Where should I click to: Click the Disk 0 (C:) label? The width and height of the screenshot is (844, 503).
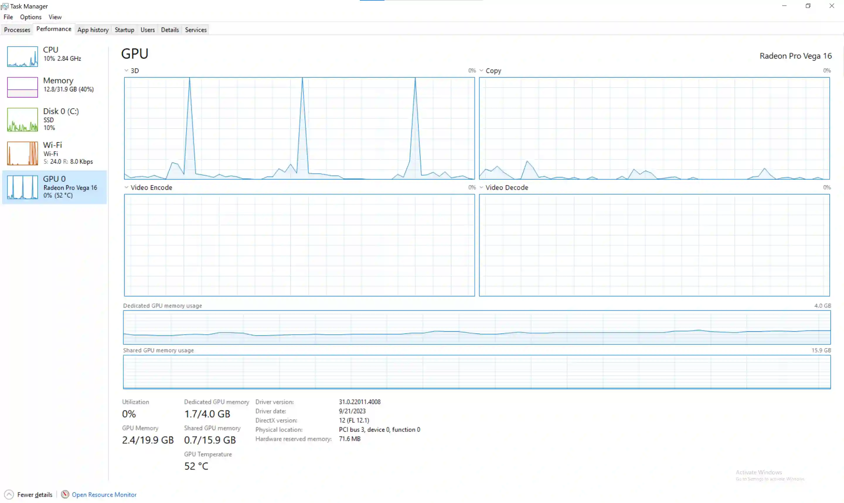point(61,111)
